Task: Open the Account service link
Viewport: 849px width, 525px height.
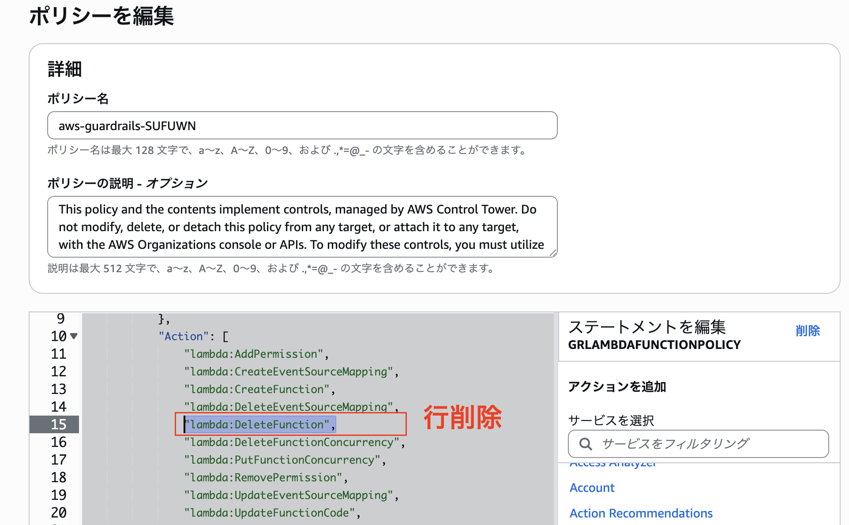Action: click(592, 487)
